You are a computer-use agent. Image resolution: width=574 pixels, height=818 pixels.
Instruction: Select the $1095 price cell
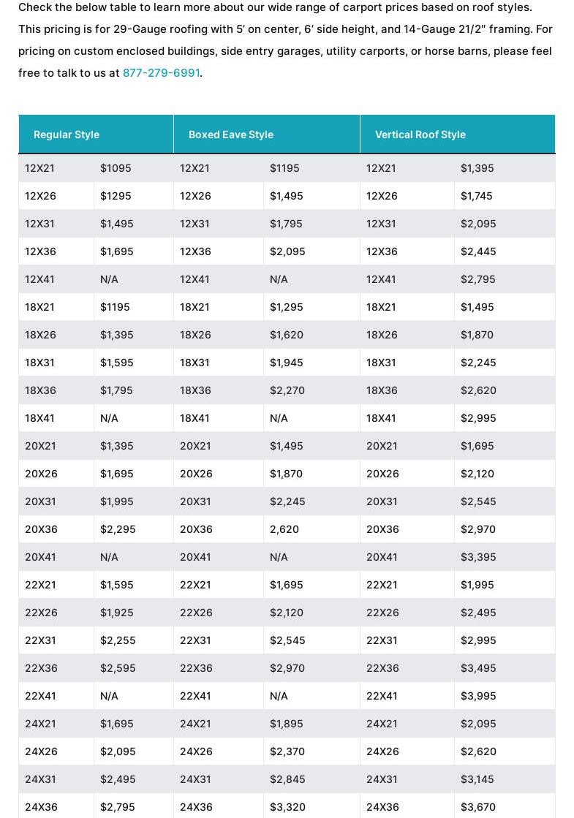[x=116, y=168]
